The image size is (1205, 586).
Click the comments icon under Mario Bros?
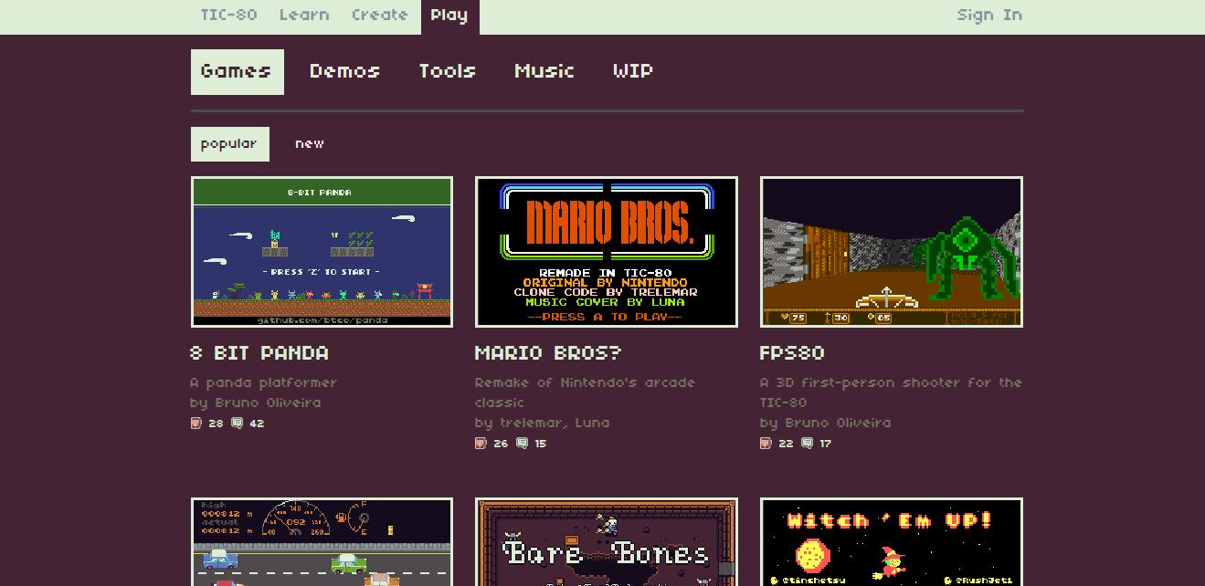523,444
